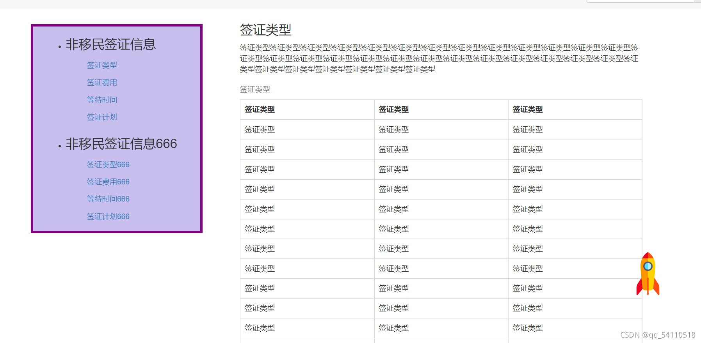This screenshot has width=701, height=343.
Task: Jump to the 等待时间666 sidebar link
Action: coord(108,199)
